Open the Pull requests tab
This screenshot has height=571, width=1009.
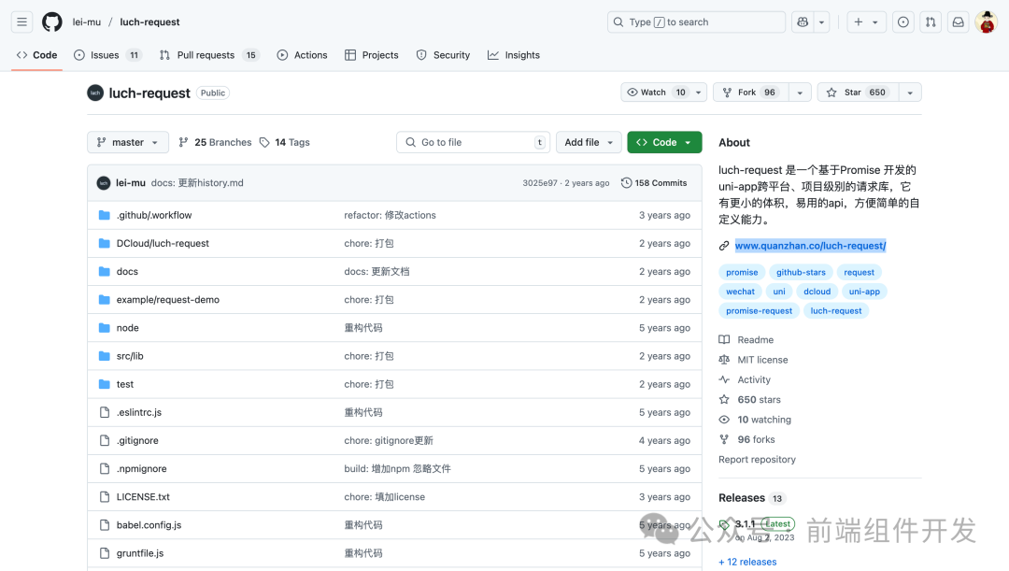pyautogui.click(x=208, y=55)
